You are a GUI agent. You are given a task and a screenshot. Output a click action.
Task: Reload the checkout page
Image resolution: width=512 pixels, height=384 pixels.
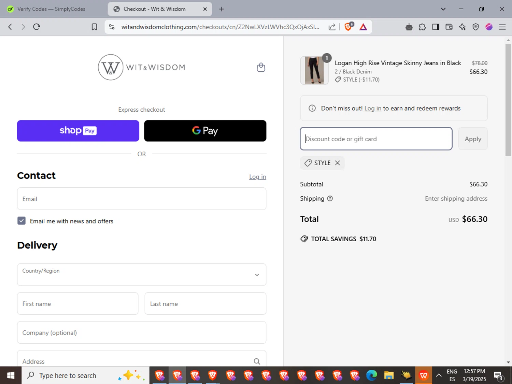coord(37,27)
